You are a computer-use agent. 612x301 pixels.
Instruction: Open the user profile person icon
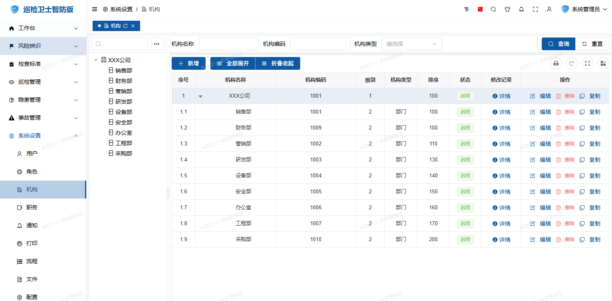(x=549, y=9)
